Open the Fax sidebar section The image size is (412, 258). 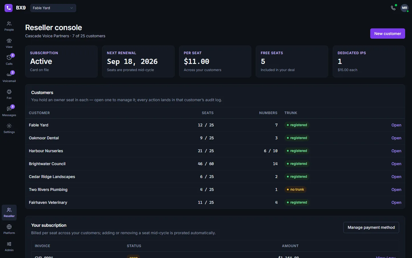[9, 94]
